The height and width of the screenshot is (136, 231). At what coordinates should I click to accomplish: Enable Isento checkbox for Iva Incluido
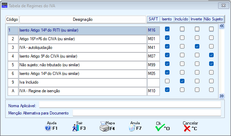tap(167, 81)
